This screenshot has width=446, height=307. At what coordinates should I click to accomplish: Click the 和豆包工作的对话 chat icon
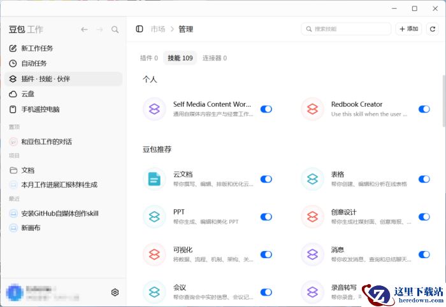point(13,142)
